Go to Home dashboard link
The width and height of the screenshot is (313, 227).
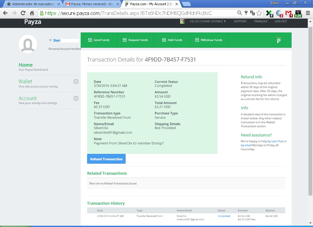click(26, 65)
